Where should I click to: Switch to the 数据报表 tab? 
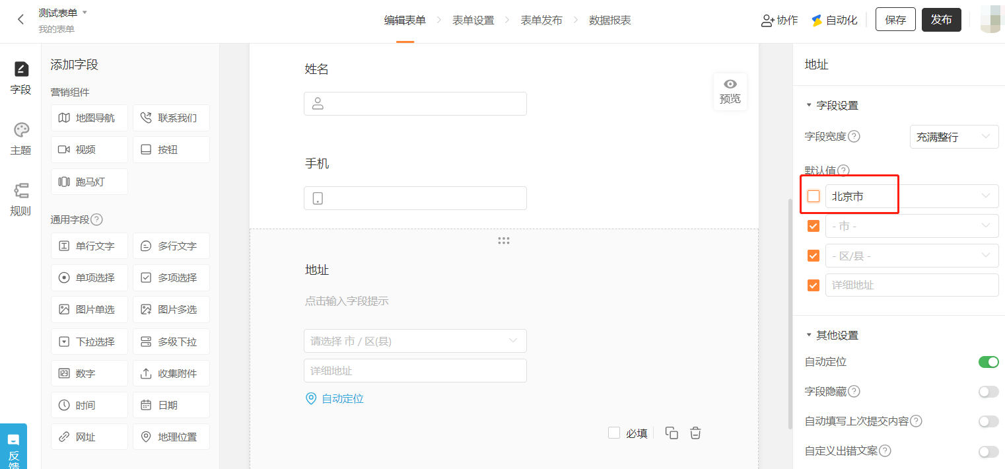coord(610,20)
